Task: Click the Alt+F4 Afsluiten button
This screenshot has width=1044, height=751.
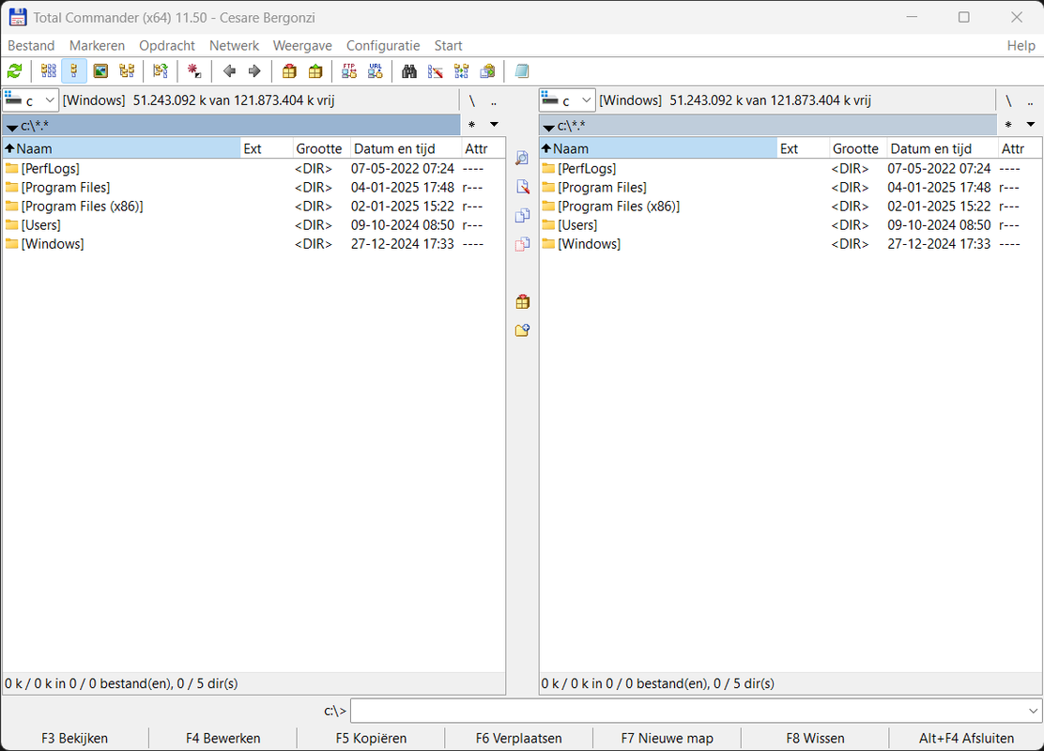Action: coord(966,739)
